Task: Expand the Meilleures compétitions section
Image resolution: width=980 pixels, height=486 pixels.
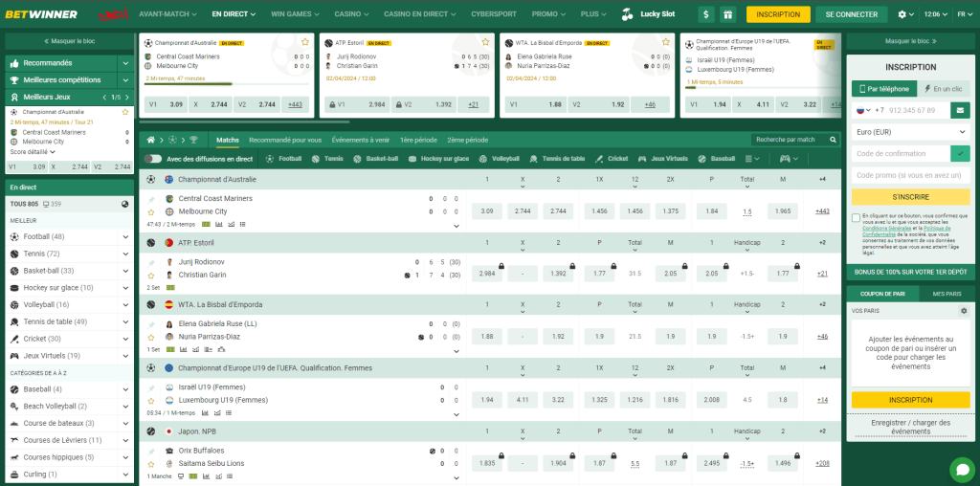Action: tap(125, 80)
